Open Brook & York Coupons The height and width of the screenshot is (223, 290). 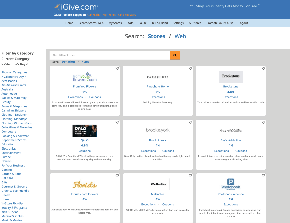point(168,151)
